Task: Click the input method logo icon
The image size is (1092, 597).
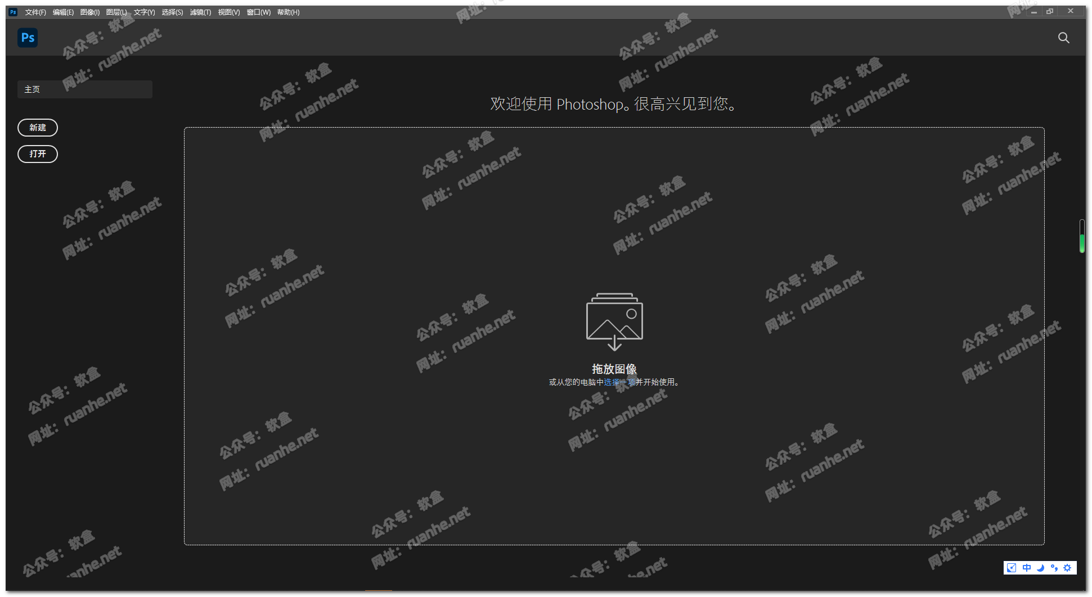Action: (1012, 568)
